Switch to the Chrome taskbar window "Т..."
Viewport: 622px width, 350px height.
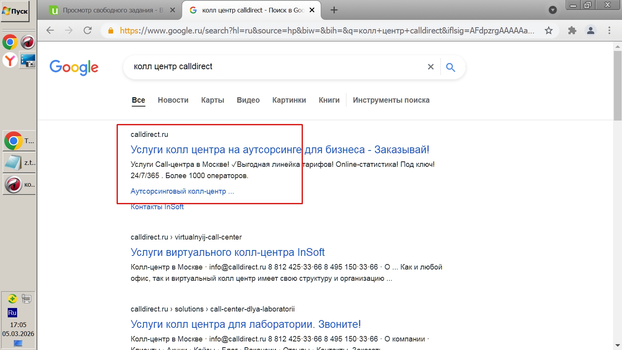19,141
